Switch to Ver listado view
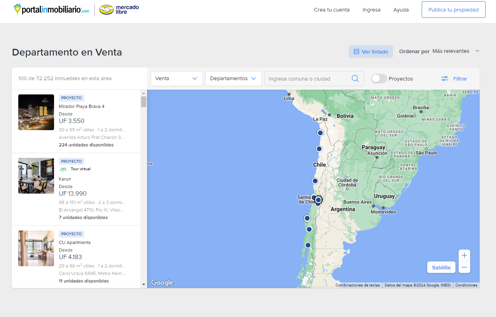The width and height of the screenshot is (496, 317). tap(370, 52)
